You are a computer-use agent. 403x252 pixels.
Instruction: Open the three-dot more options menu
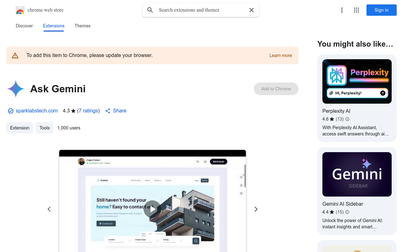coord(342,10)
